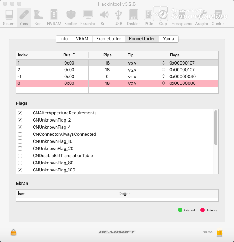Open the Boot toolbar section

39,17
